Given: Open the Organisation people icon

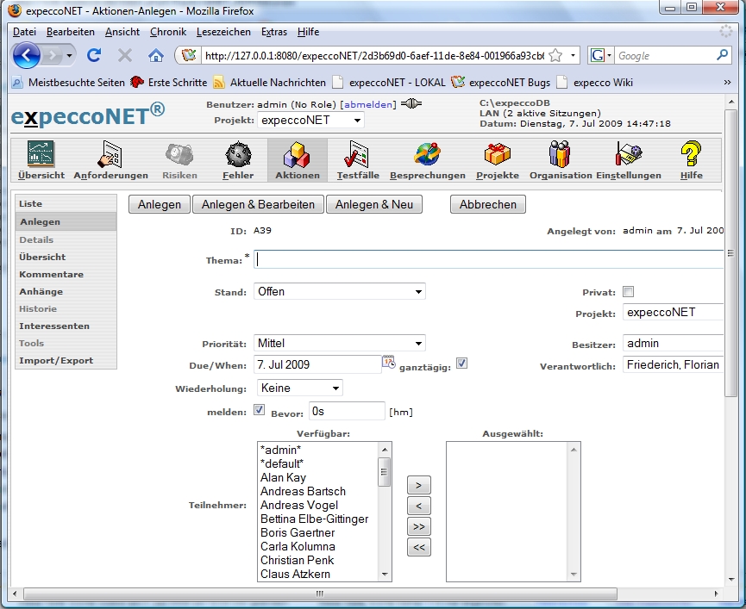Looking at the screenshot, I should click(x=560, y=155).
